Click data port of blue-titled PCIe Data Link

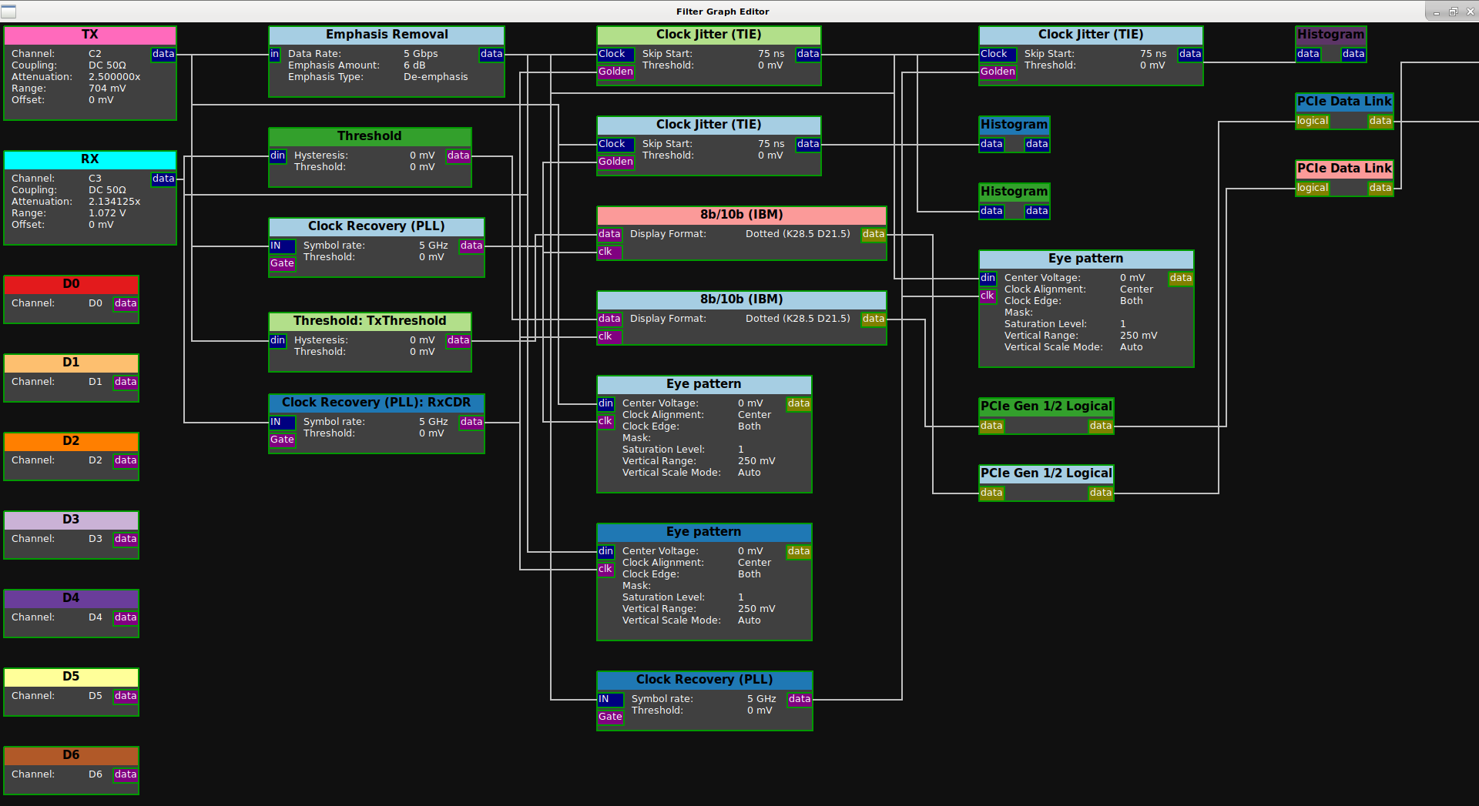tap(1380, 122)
